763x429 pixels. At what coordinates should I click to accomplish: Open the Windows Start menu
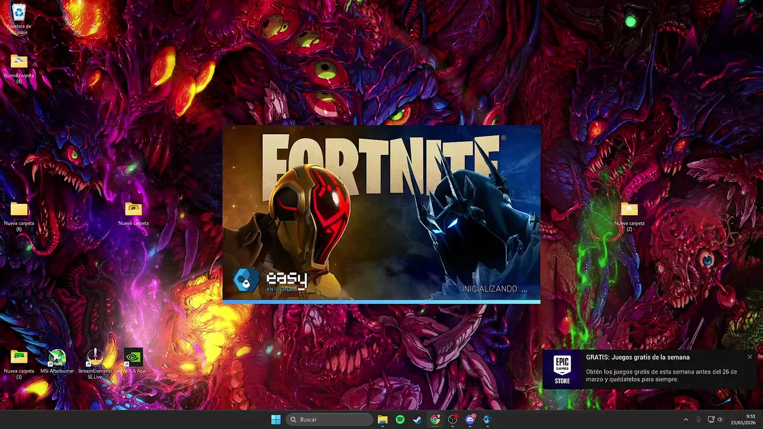pyautogui.click(x=276, y=419)
